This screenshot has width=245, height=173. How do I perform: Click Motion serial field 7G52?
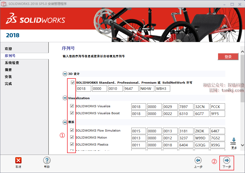click(218, 138)
